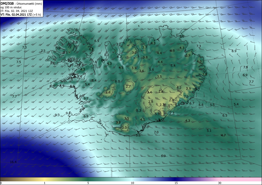This screenshot has width=262, height=185.
Task: Click the 8.5 value on the map
Action: tap(52, 86)
